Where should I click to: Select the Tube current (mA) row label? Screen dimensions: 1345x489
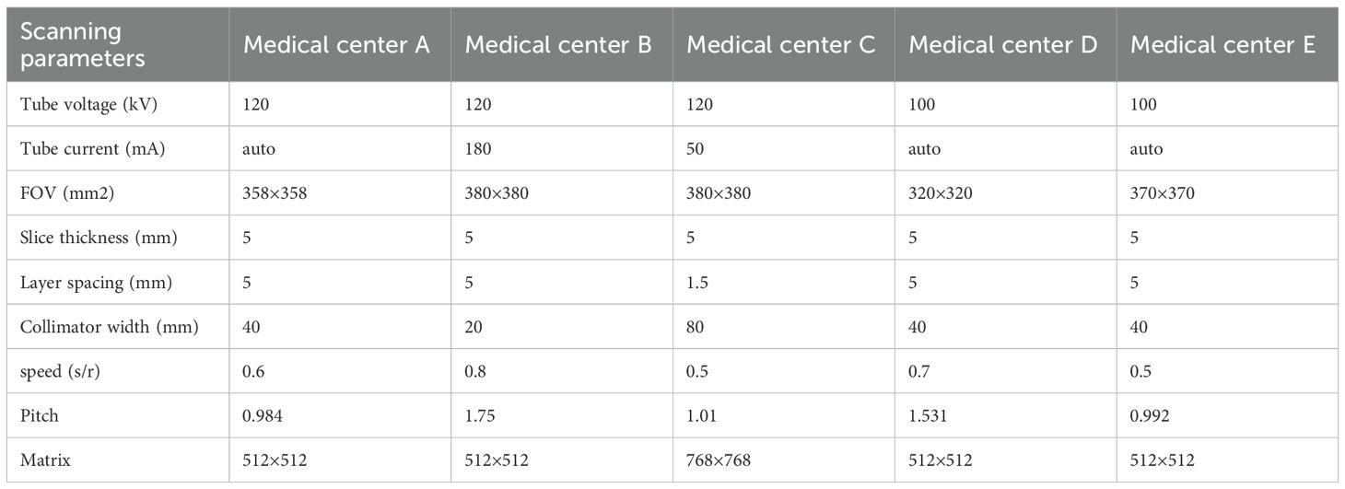point(92,148)
